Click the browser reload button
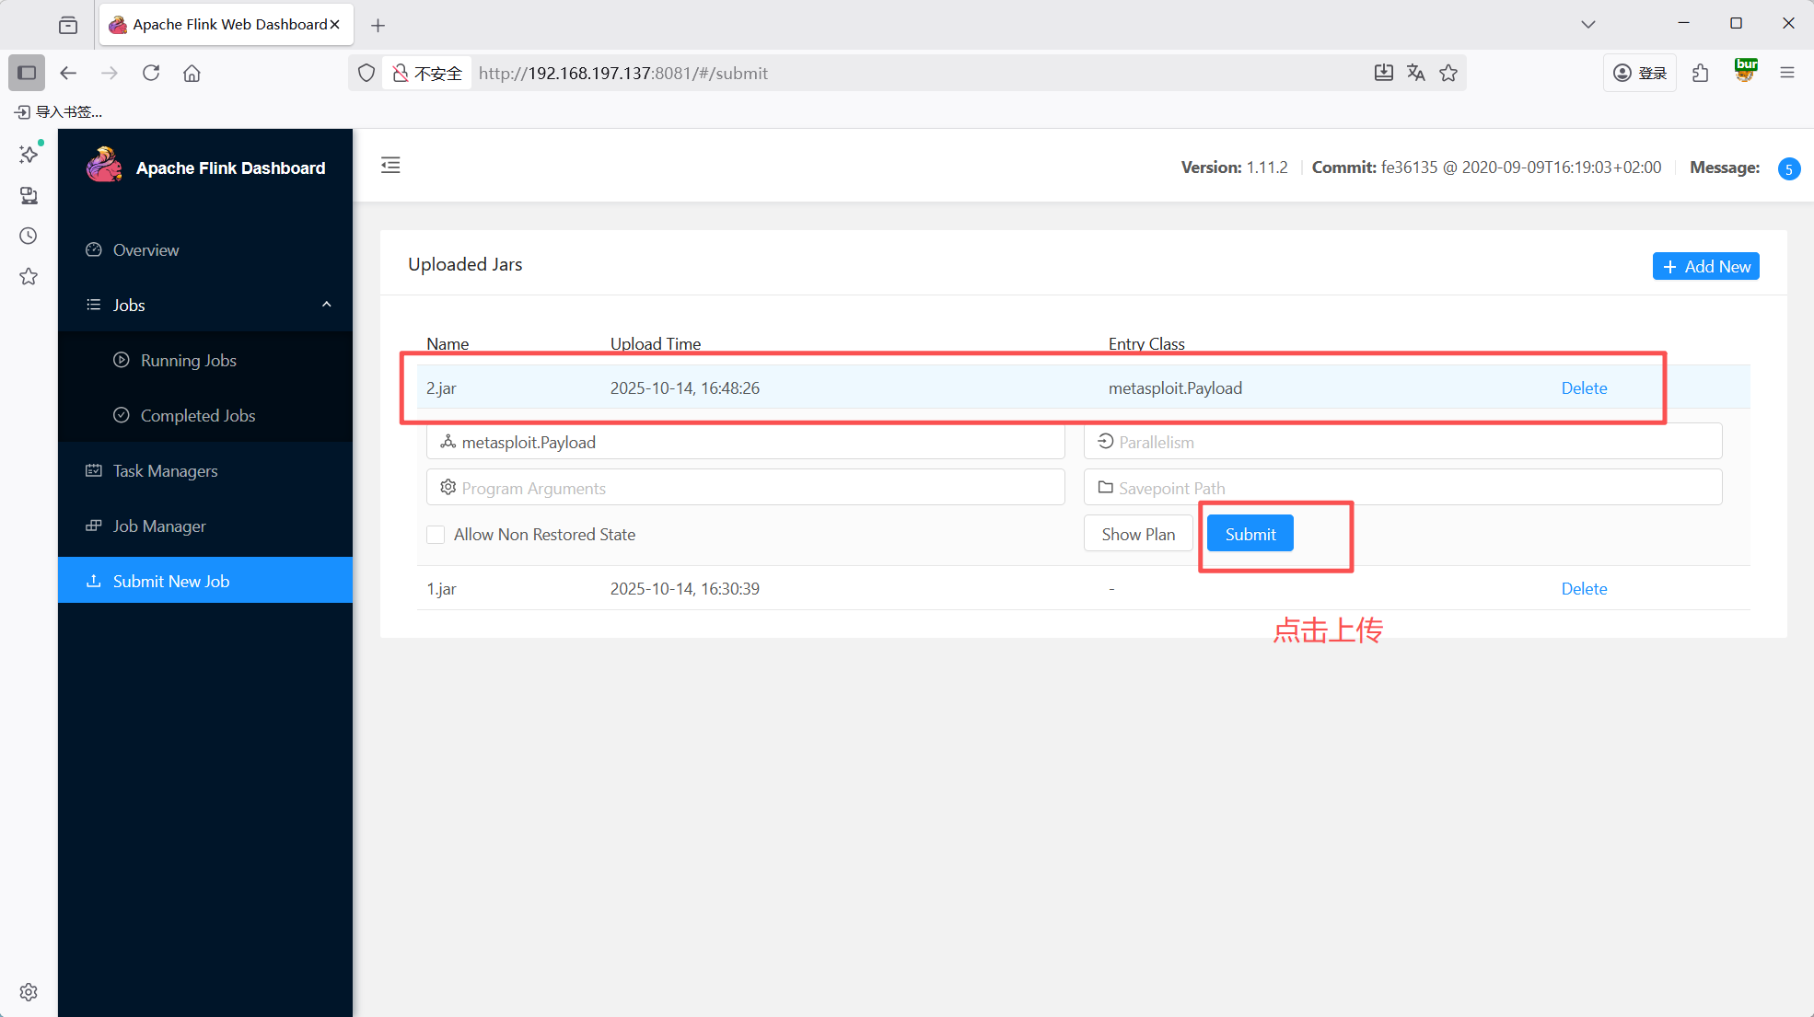This screenshot has width=1814, height=1017. (151, 73)
